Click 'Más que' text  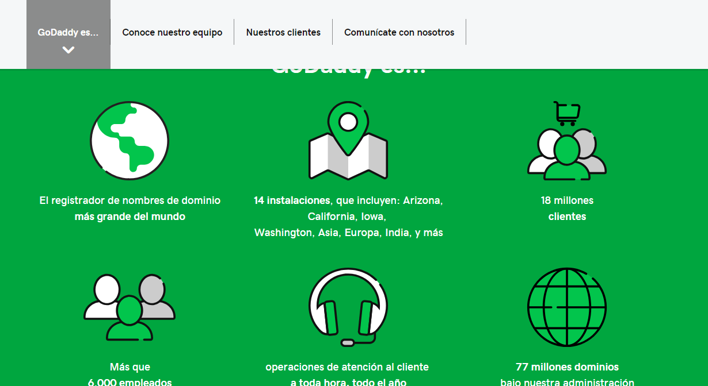130,367
